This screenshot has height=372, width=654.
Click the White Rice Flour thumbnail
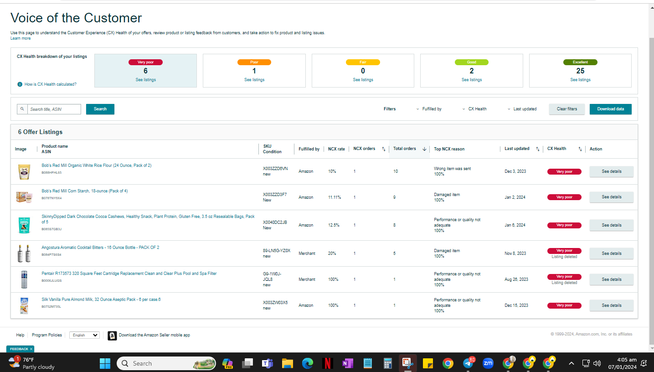click(24, 171)
